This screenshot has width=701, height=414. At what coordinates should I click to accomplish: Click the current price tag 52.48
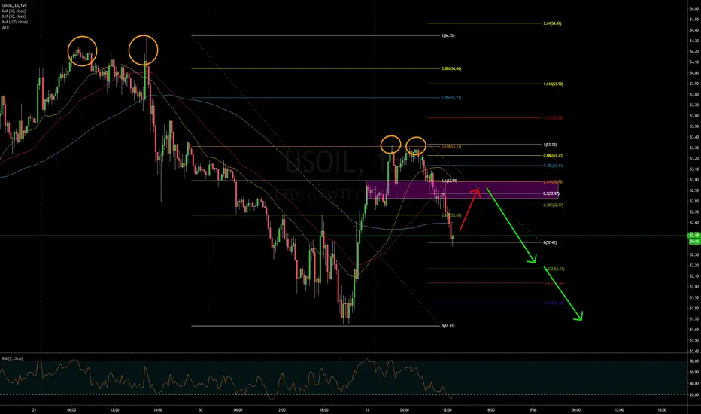tap(694, 235)
